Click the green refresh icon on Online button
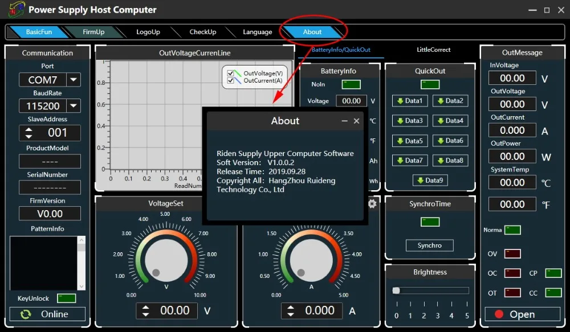The width and height of the screenshot is (570, 332). (26, 314)
